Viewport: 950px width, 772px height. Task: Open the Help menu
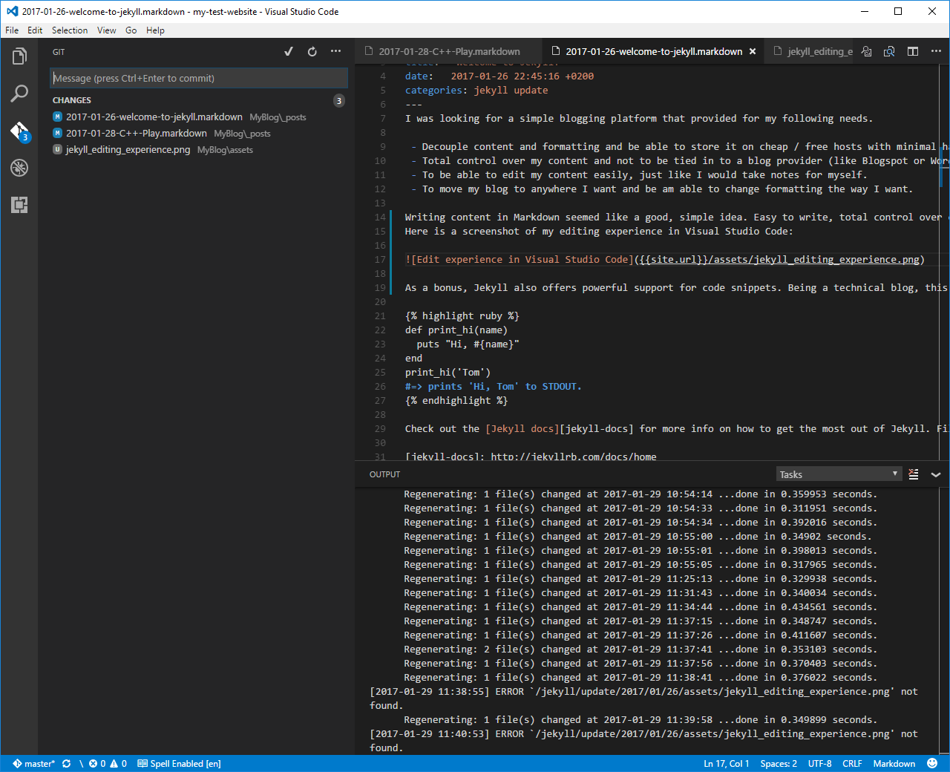[155, 30]
